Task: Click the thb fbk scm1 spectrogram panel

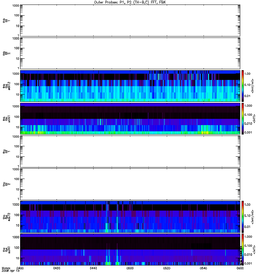Action: pos(130,118)
